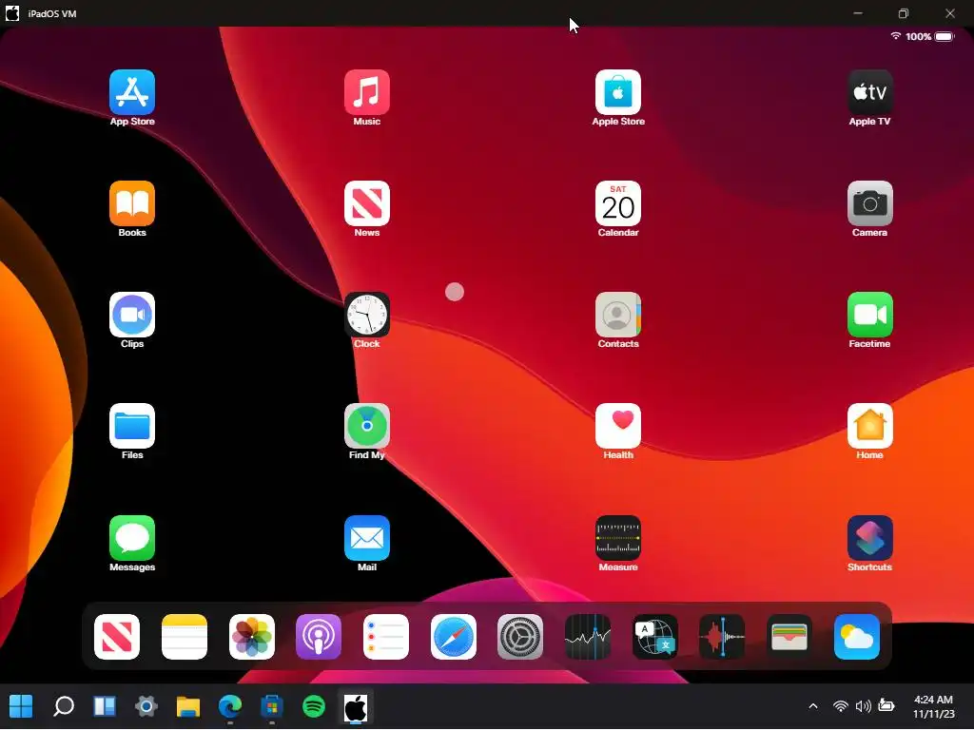Open the Apple Store app
Screen dimensions: 974x730
[x=617, y=92]
